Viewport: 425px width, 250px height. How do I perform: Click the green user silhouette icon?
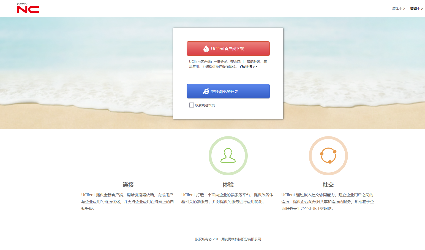click(228, 156)
